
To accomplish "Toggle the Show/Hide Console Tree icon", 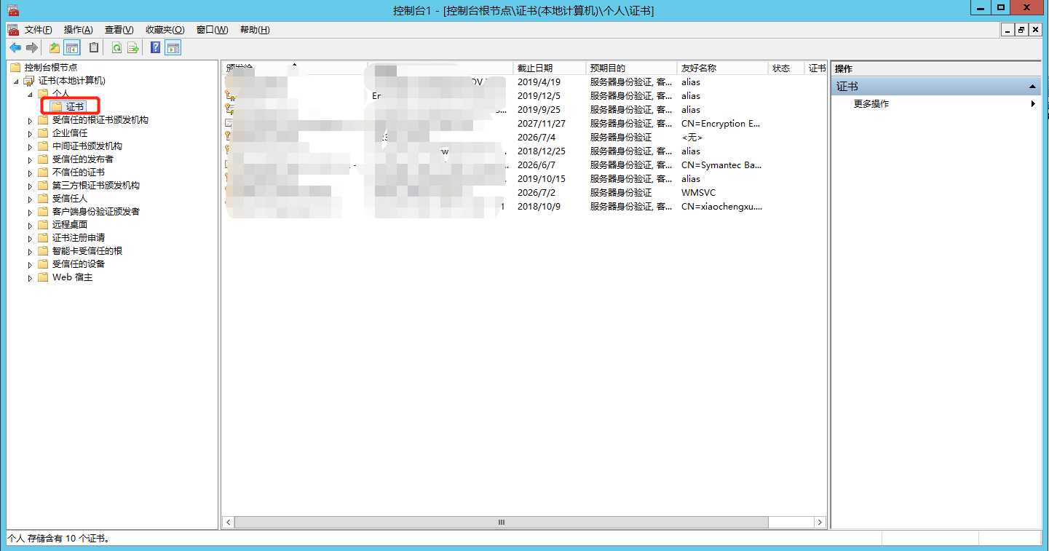I will pos(72,48).
